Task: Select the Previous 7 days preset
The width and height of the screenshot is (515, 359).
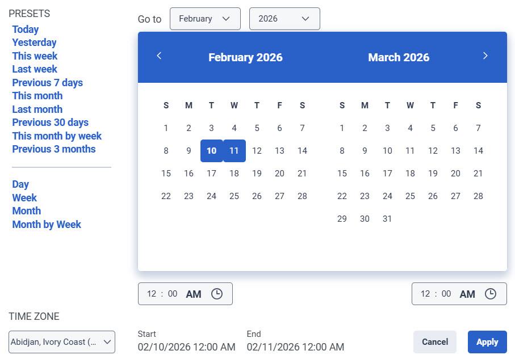Action: (x=47, y=82)
